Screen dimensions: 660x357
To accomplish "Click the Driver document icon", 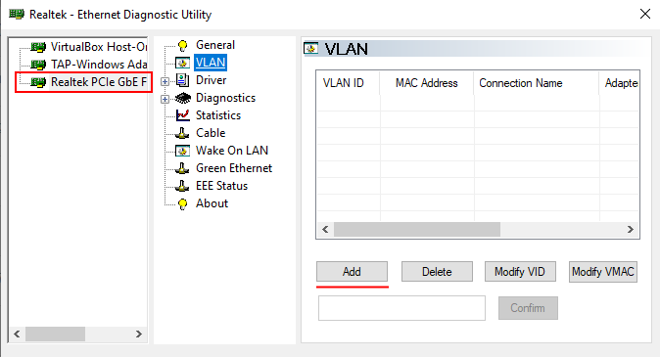I will 182,80.
